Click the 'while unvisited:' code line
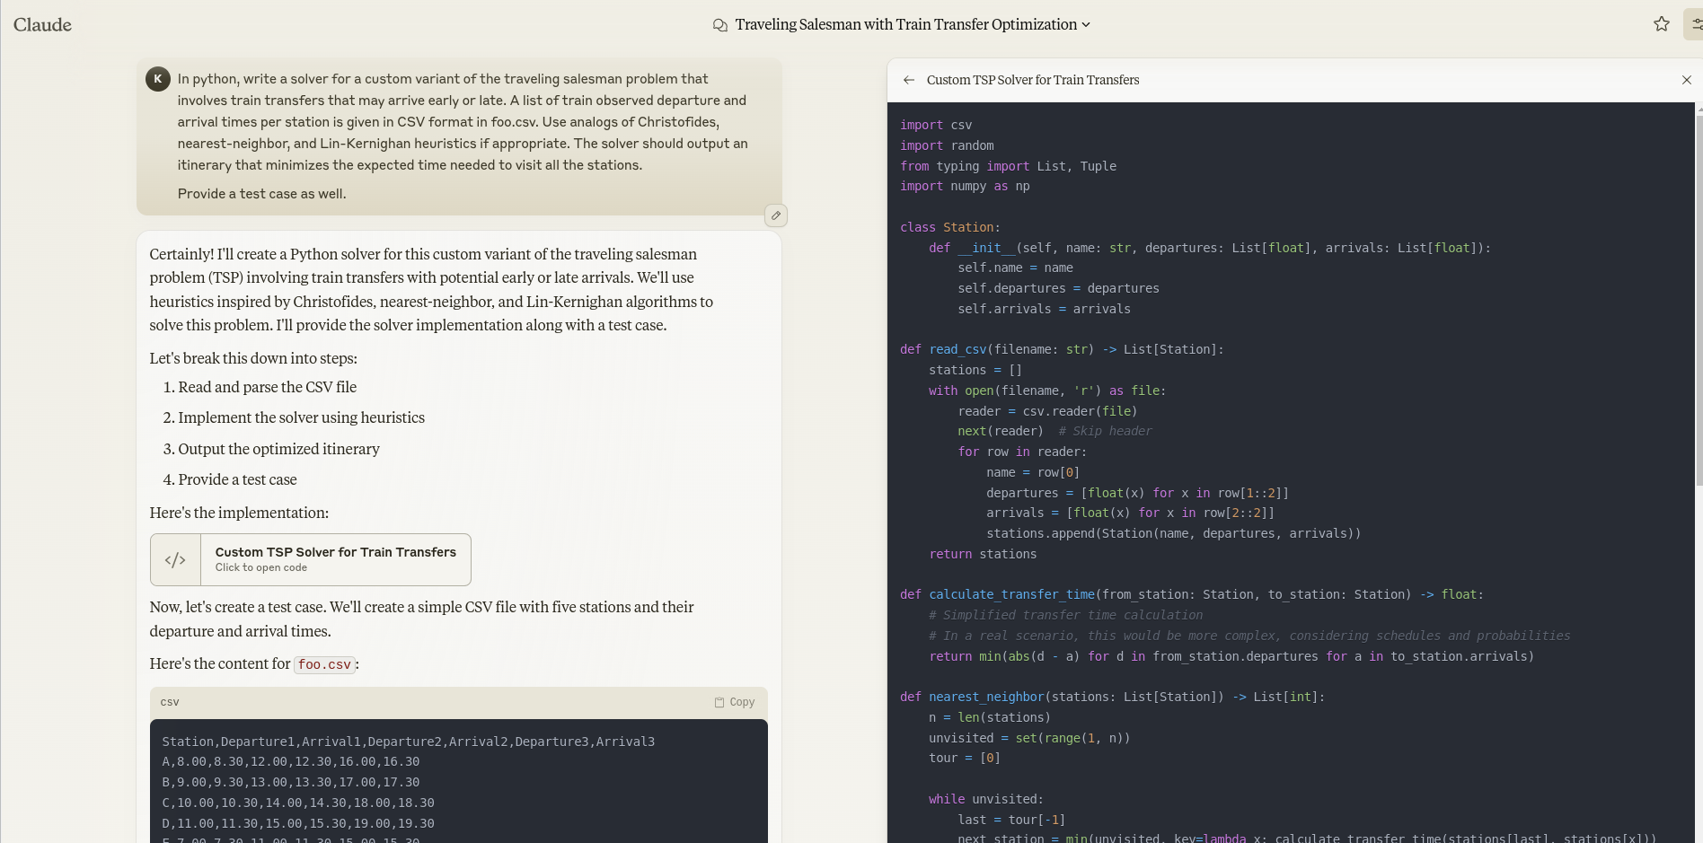The image size is (1703, 843). tap(986, 799)
